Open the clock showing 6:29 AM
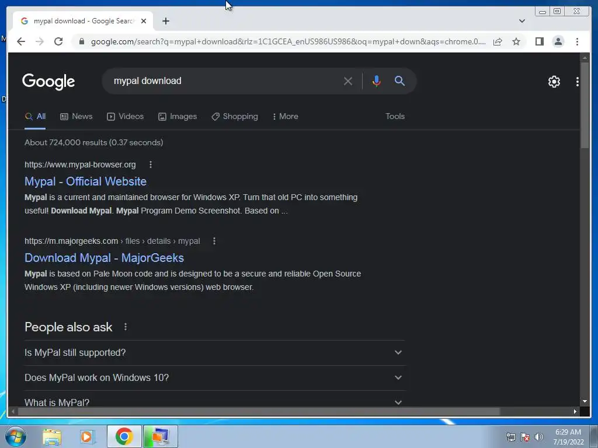This screenshot has width=598, height=448. [x=568, y=437]
